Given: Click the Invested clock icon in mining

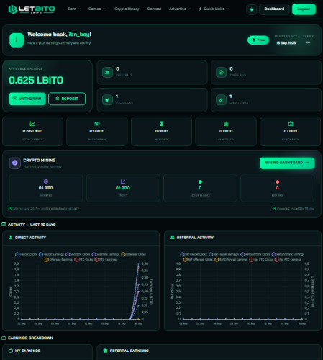Looking at the screenshot, I should [46, 181].
